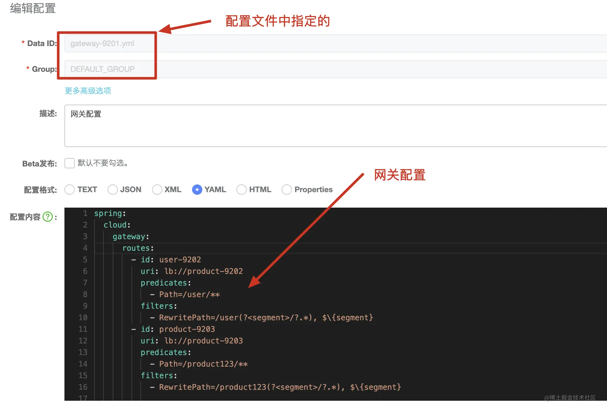Click the 默认不要勾选 label text
This screenshot has height=412, width=607.
tap(103, 163)
